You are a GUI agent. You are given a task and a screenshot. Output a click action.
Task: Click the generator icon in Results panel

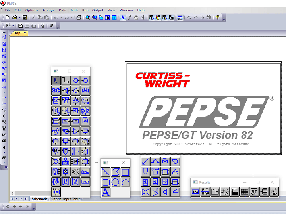pos(225,192)
